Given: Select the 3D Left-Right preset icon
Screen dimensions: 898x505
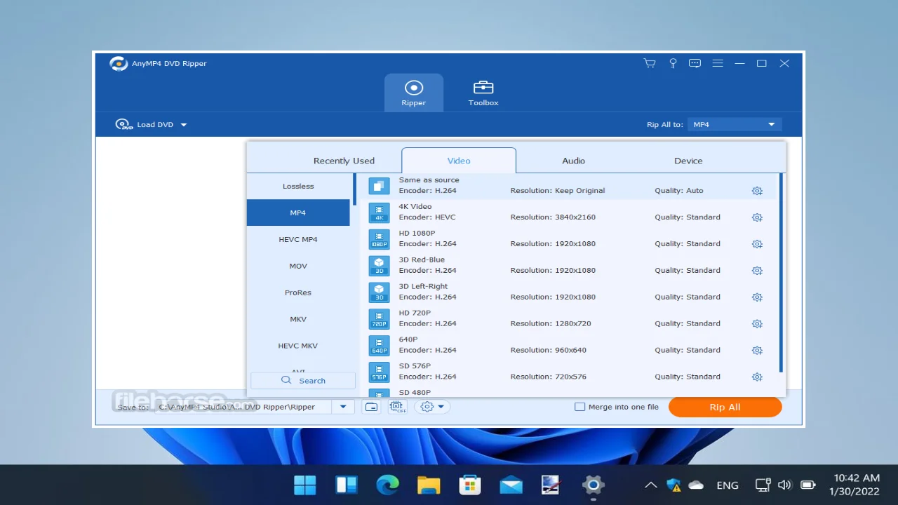Looking at the screenshot, I should click(x=379, y=292).
